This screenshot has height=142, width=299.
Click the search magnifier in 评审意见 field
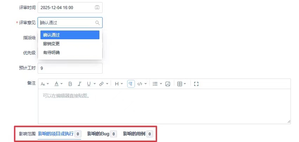pos(97,23)
